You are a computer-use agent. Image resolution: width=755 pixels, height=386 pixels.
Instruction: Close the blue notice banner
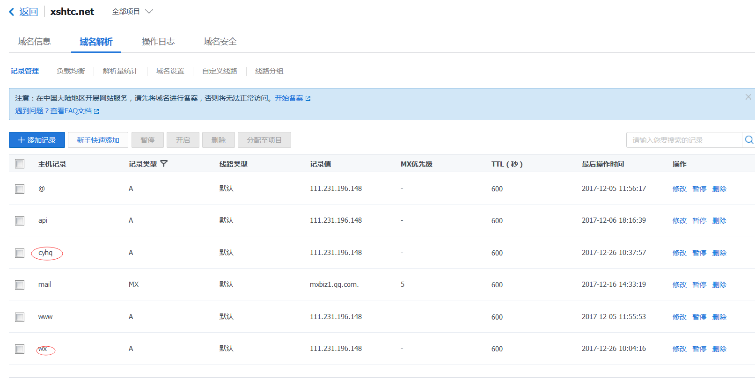(748, 97)
